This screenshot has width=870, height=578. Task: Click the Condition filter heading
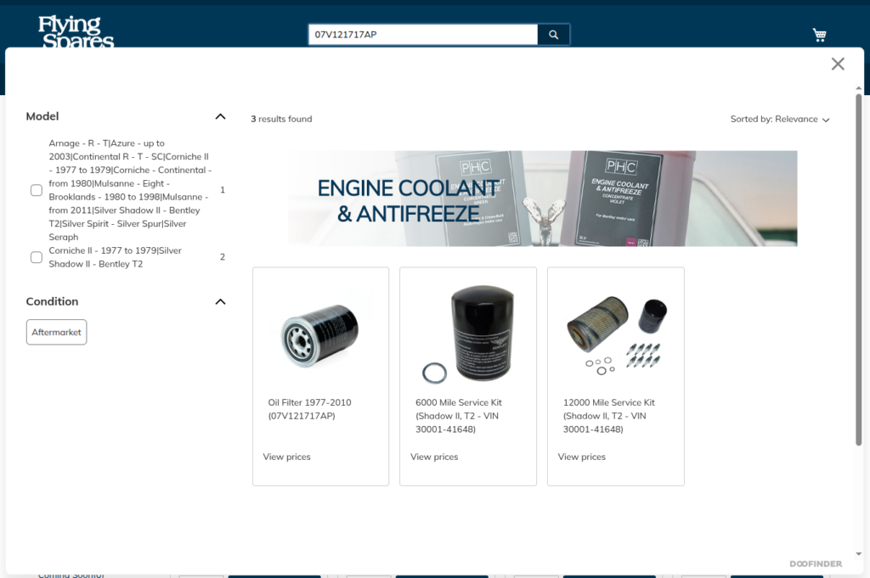(x=52, y=301)
